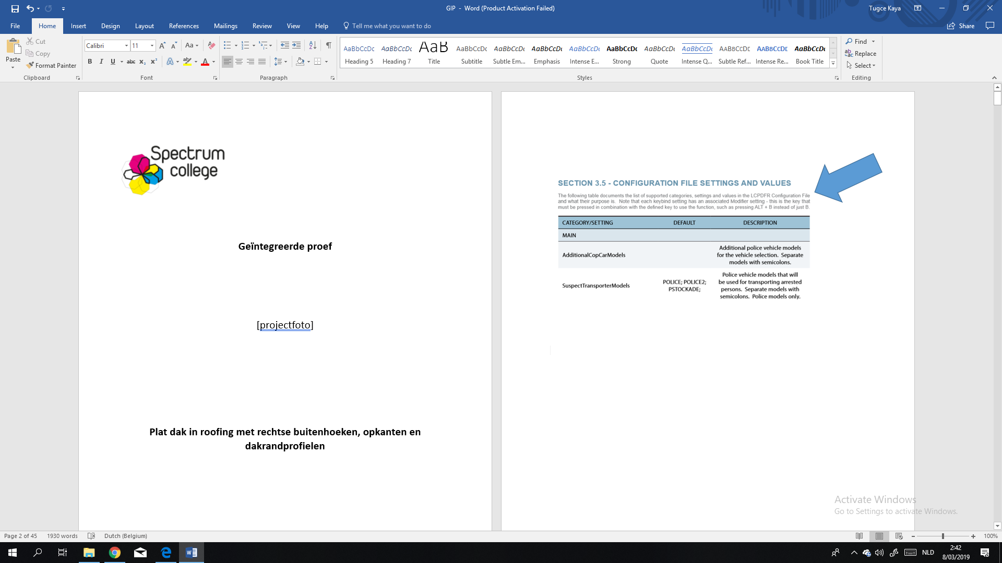Click the zoom slider handle

pyautogui.click(x=943, y=536)
